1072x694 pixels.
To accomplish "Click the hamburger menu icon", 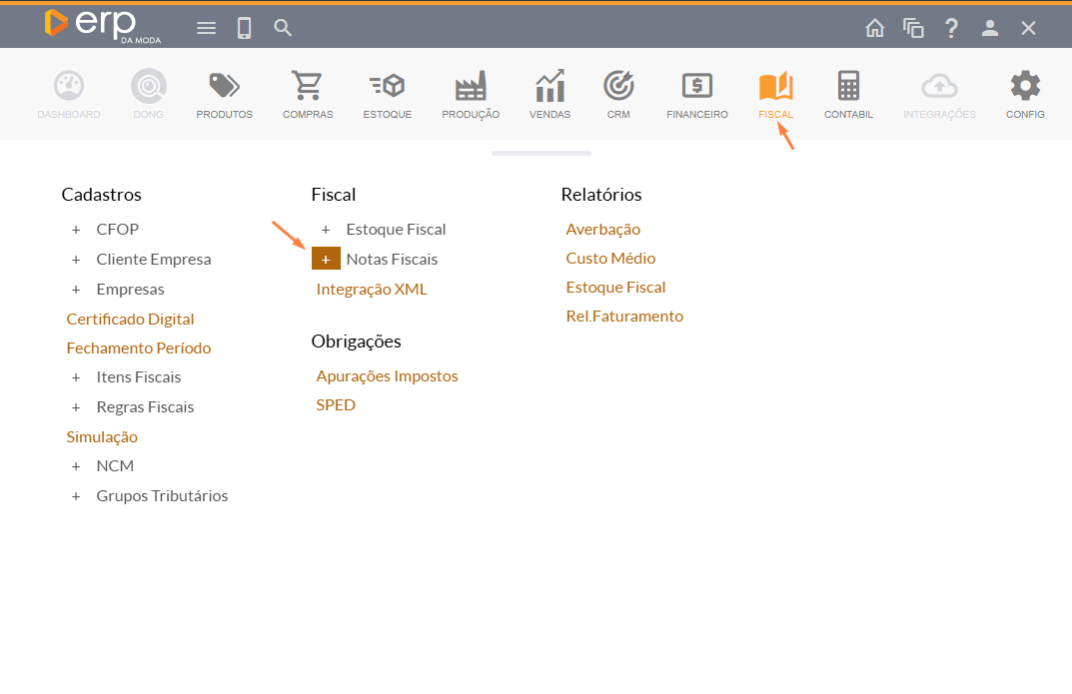I will pos(206,28).
